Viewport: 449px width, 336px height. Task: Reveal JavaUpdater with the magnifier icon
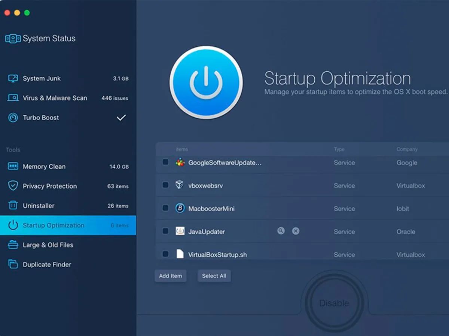[281, 231]
